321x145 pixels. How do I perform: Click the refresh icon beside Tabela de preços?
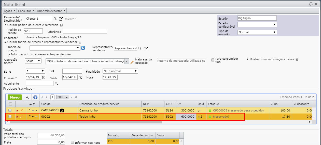coord(83,48)
